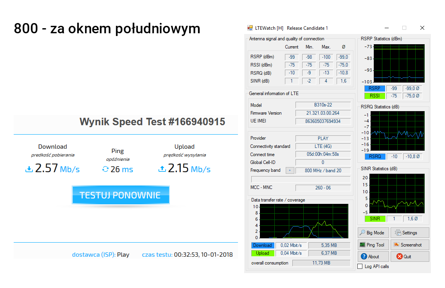Click the Provider field PLAY
The height and width of the screenshot is (288, 445).
(x=323, y=139)
